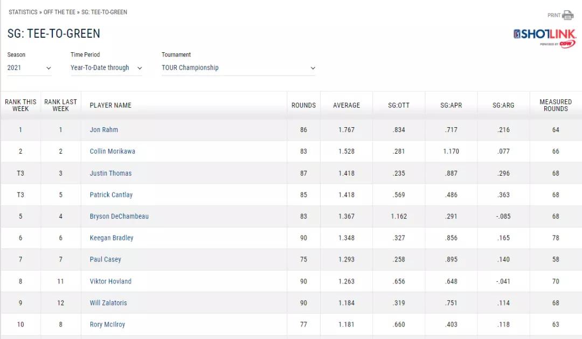Select Bryson DeChambeau player link
The height and width of the screenshot is (339, 582).
[119, 216]
